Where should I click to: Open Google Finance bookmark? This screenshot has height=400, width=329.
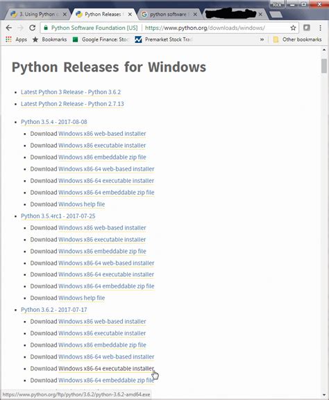tap(101, 40)
